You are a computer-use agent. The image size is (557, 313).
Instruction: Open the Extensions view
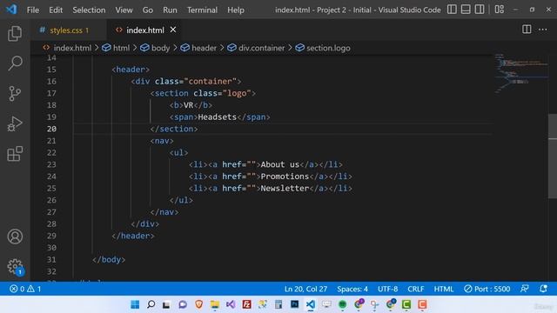pyautogui.click(x=15, y=154)
